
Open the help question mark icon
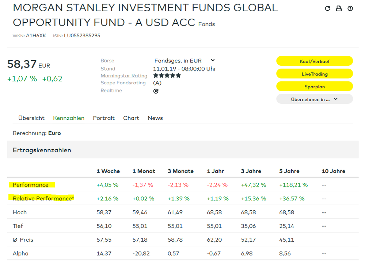350,8
